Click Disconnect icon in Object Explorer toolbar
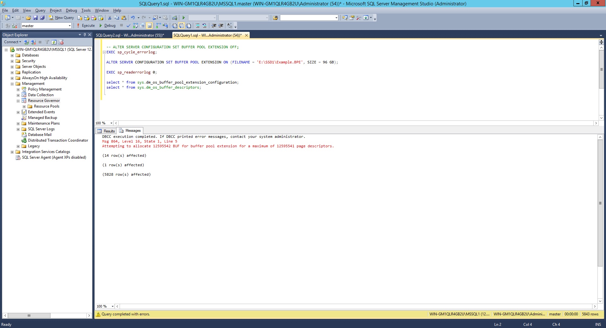 (33, 42)
